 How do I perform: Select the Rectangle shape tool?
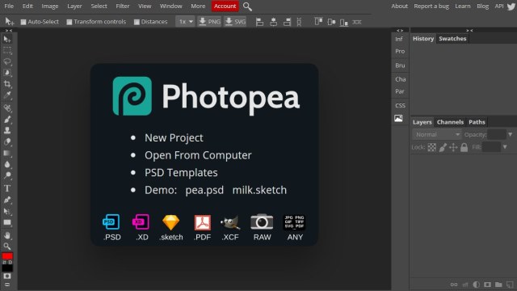[x=7, y=222]
